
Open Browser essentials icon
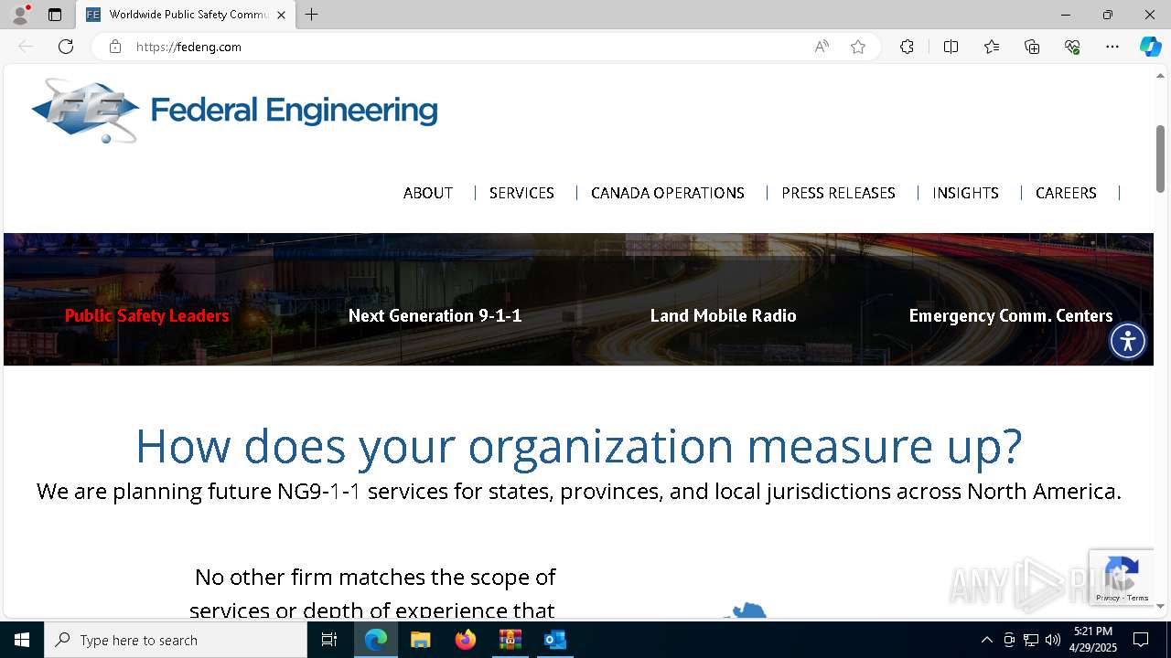click(1072, 47)
